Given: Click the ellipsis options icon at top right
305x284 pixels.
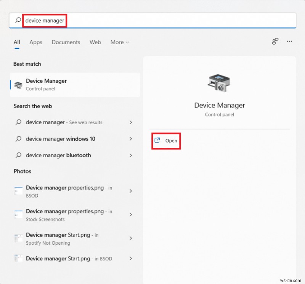Looking at the screenshot, I should tap(289, 42).
